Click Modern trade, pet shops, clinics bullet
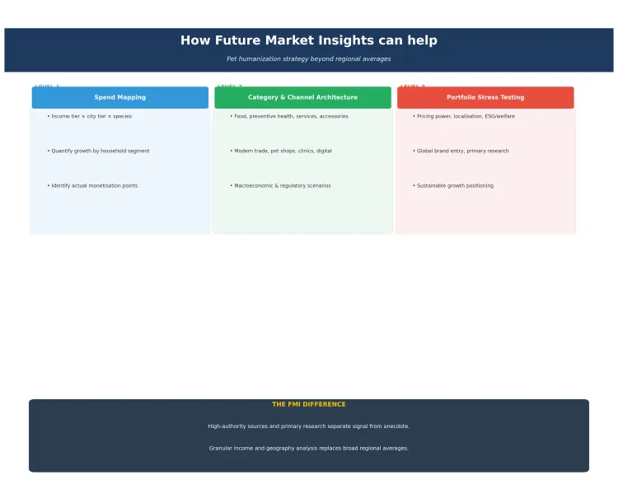618x484 pixels. pos(282,151)
